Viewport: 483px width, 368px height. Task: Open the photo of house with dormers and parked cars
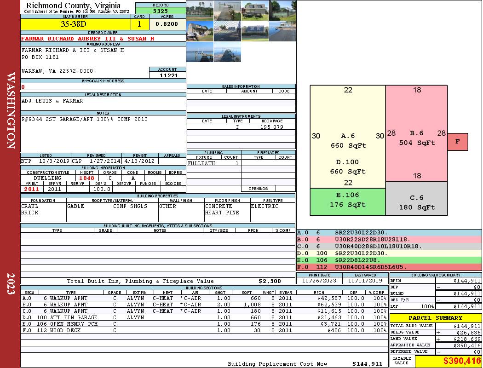[255, 11]
